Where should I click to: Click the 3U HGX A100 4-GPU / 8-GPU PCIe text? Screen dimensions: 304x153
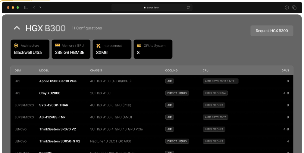[x=116, y=129]
